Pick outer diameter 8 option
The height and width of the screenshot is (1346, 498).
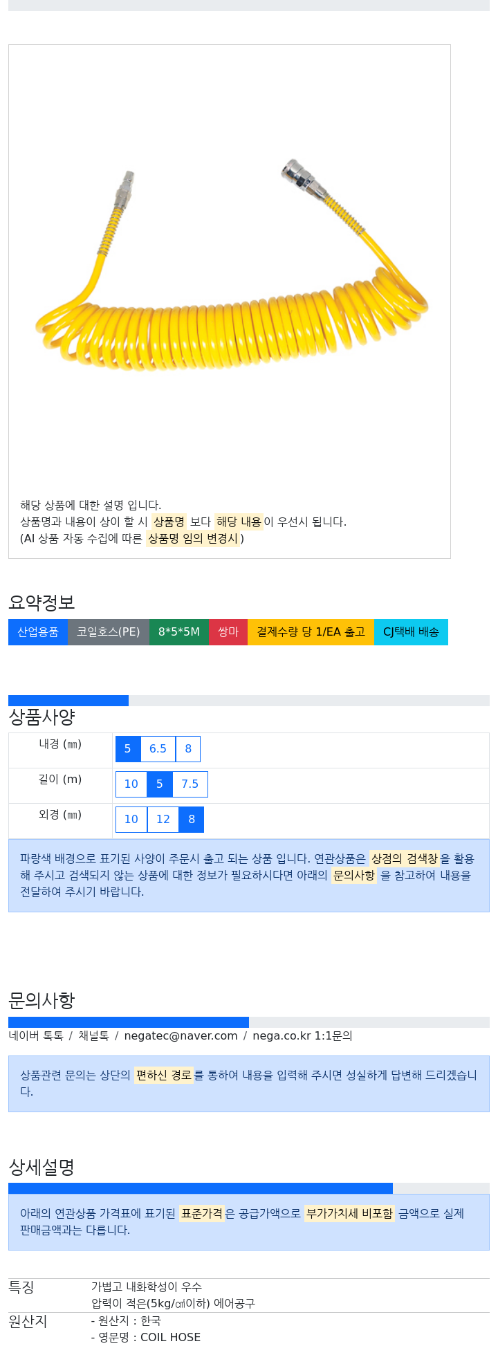pos(192,820)
